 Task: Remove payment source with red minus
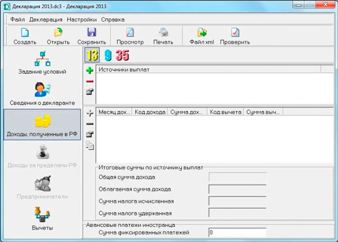pyautogui.click(x=90, y=81)
